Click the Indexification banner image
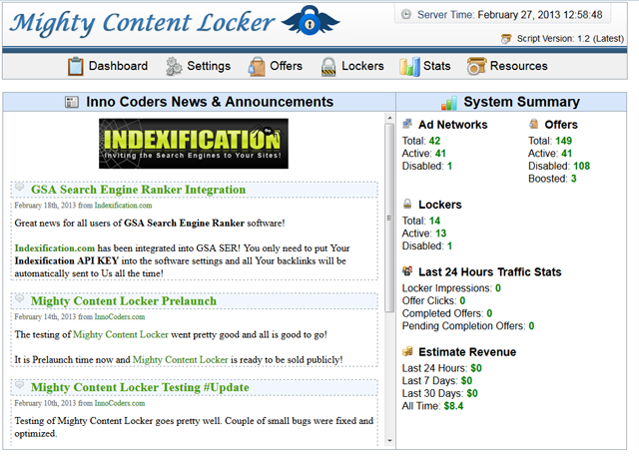 pyautogui.click(x=194, y=144)
